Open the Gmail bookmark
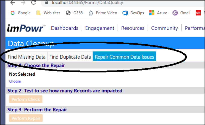Image resolution: width=205 pixels, height=125 pixels. (181, 13)
